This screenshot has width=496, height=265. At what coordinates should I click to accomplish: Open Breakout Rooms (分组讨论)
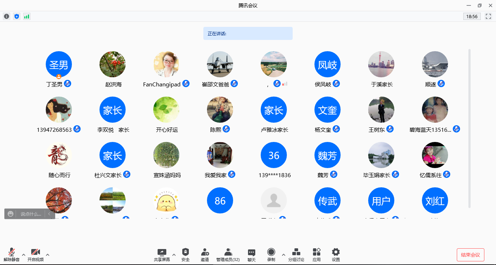(296, 254)
